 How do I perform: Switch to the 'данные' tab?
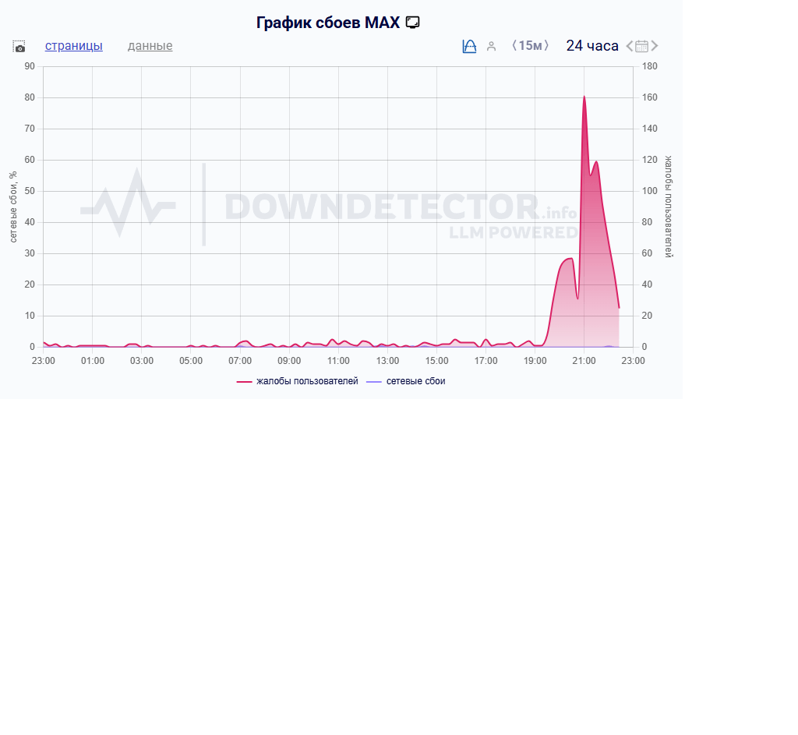pyautogui.click(x=150, y=46)
